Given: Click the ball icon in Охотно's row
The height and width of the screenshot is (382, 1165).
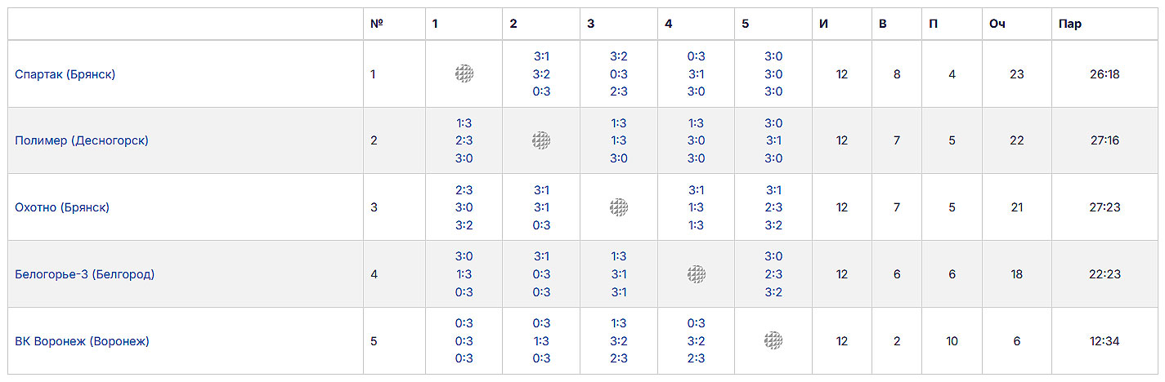Looking at the screenshot, I should point(619,207).
